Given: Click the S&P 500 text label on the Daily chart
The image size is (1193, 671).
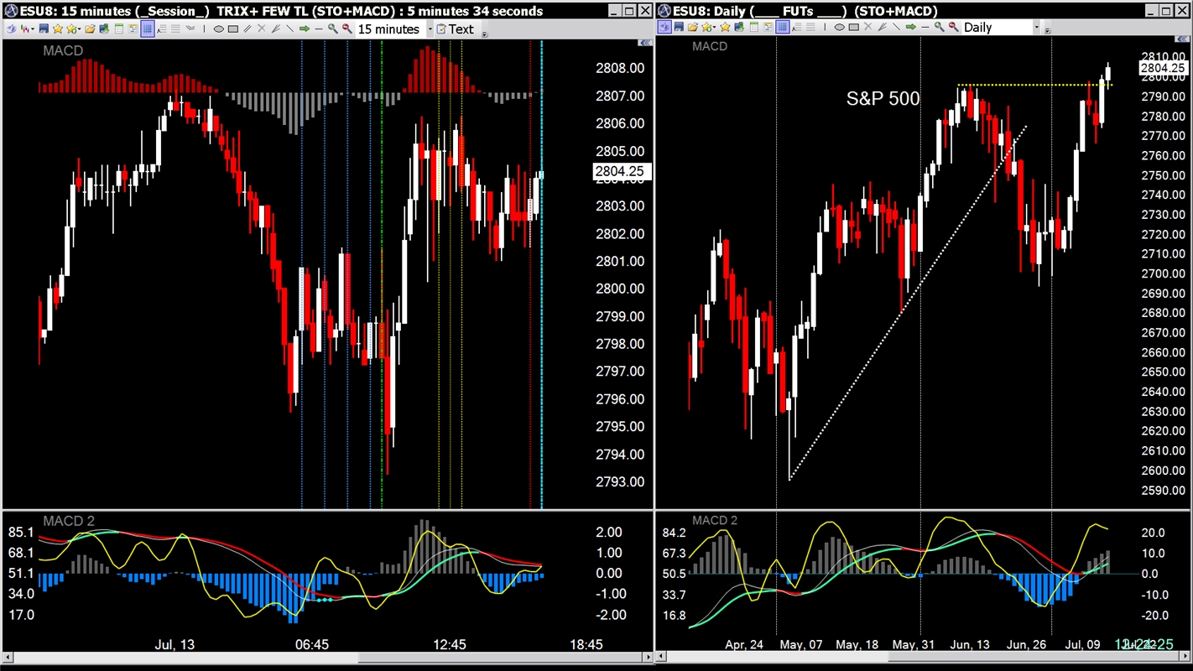Looking at the screenshot, I should (x=883, y=99).
